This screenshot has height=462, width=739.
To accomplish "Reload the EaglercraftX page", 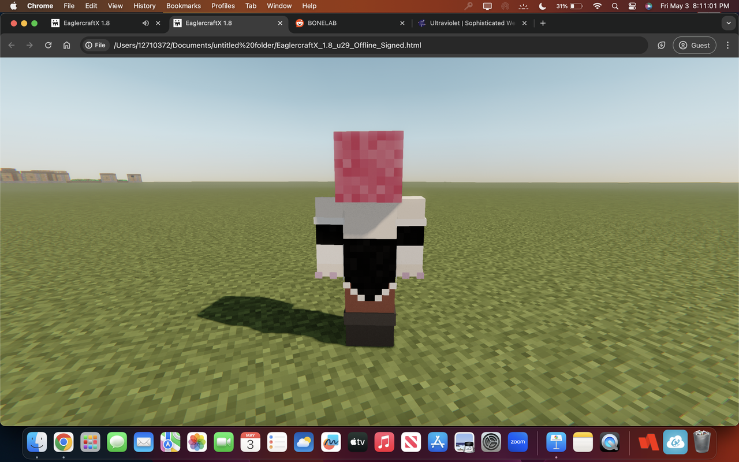I will tap(48, 45).
